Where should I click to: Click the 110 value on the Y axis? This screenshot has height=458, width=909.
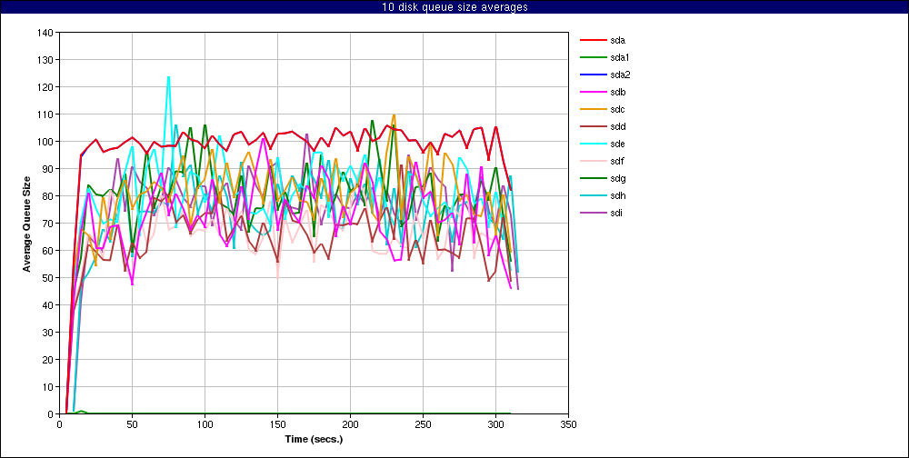click(46, 114)
